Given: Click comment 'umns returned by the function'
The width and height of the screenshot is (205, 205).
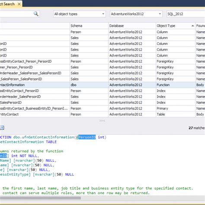Looking at the screenshot, I should 32,151.
